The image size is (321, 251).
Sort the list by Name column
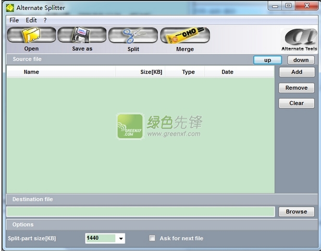61,72
